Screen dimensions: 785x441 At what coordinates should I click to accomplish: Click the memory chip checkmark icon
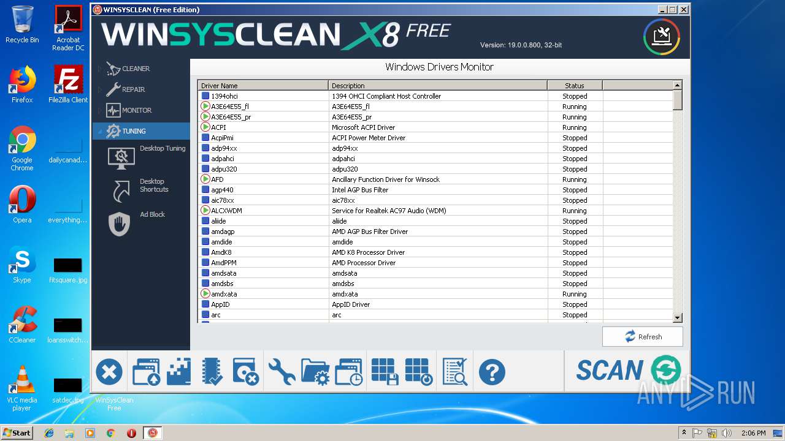pos(212,372)
